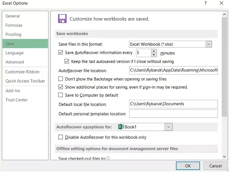The image size is (234, 175).
Task: Click the scrollbar up arrow
Action: click(x=224, y=15)
